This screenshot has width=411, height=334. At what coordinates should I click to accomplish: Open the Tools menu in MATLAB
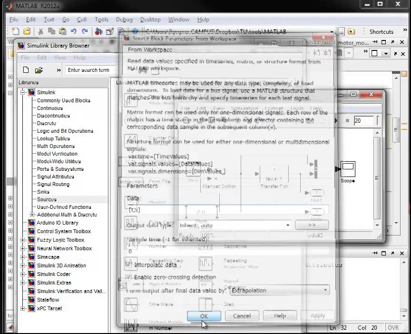point(101,20)
